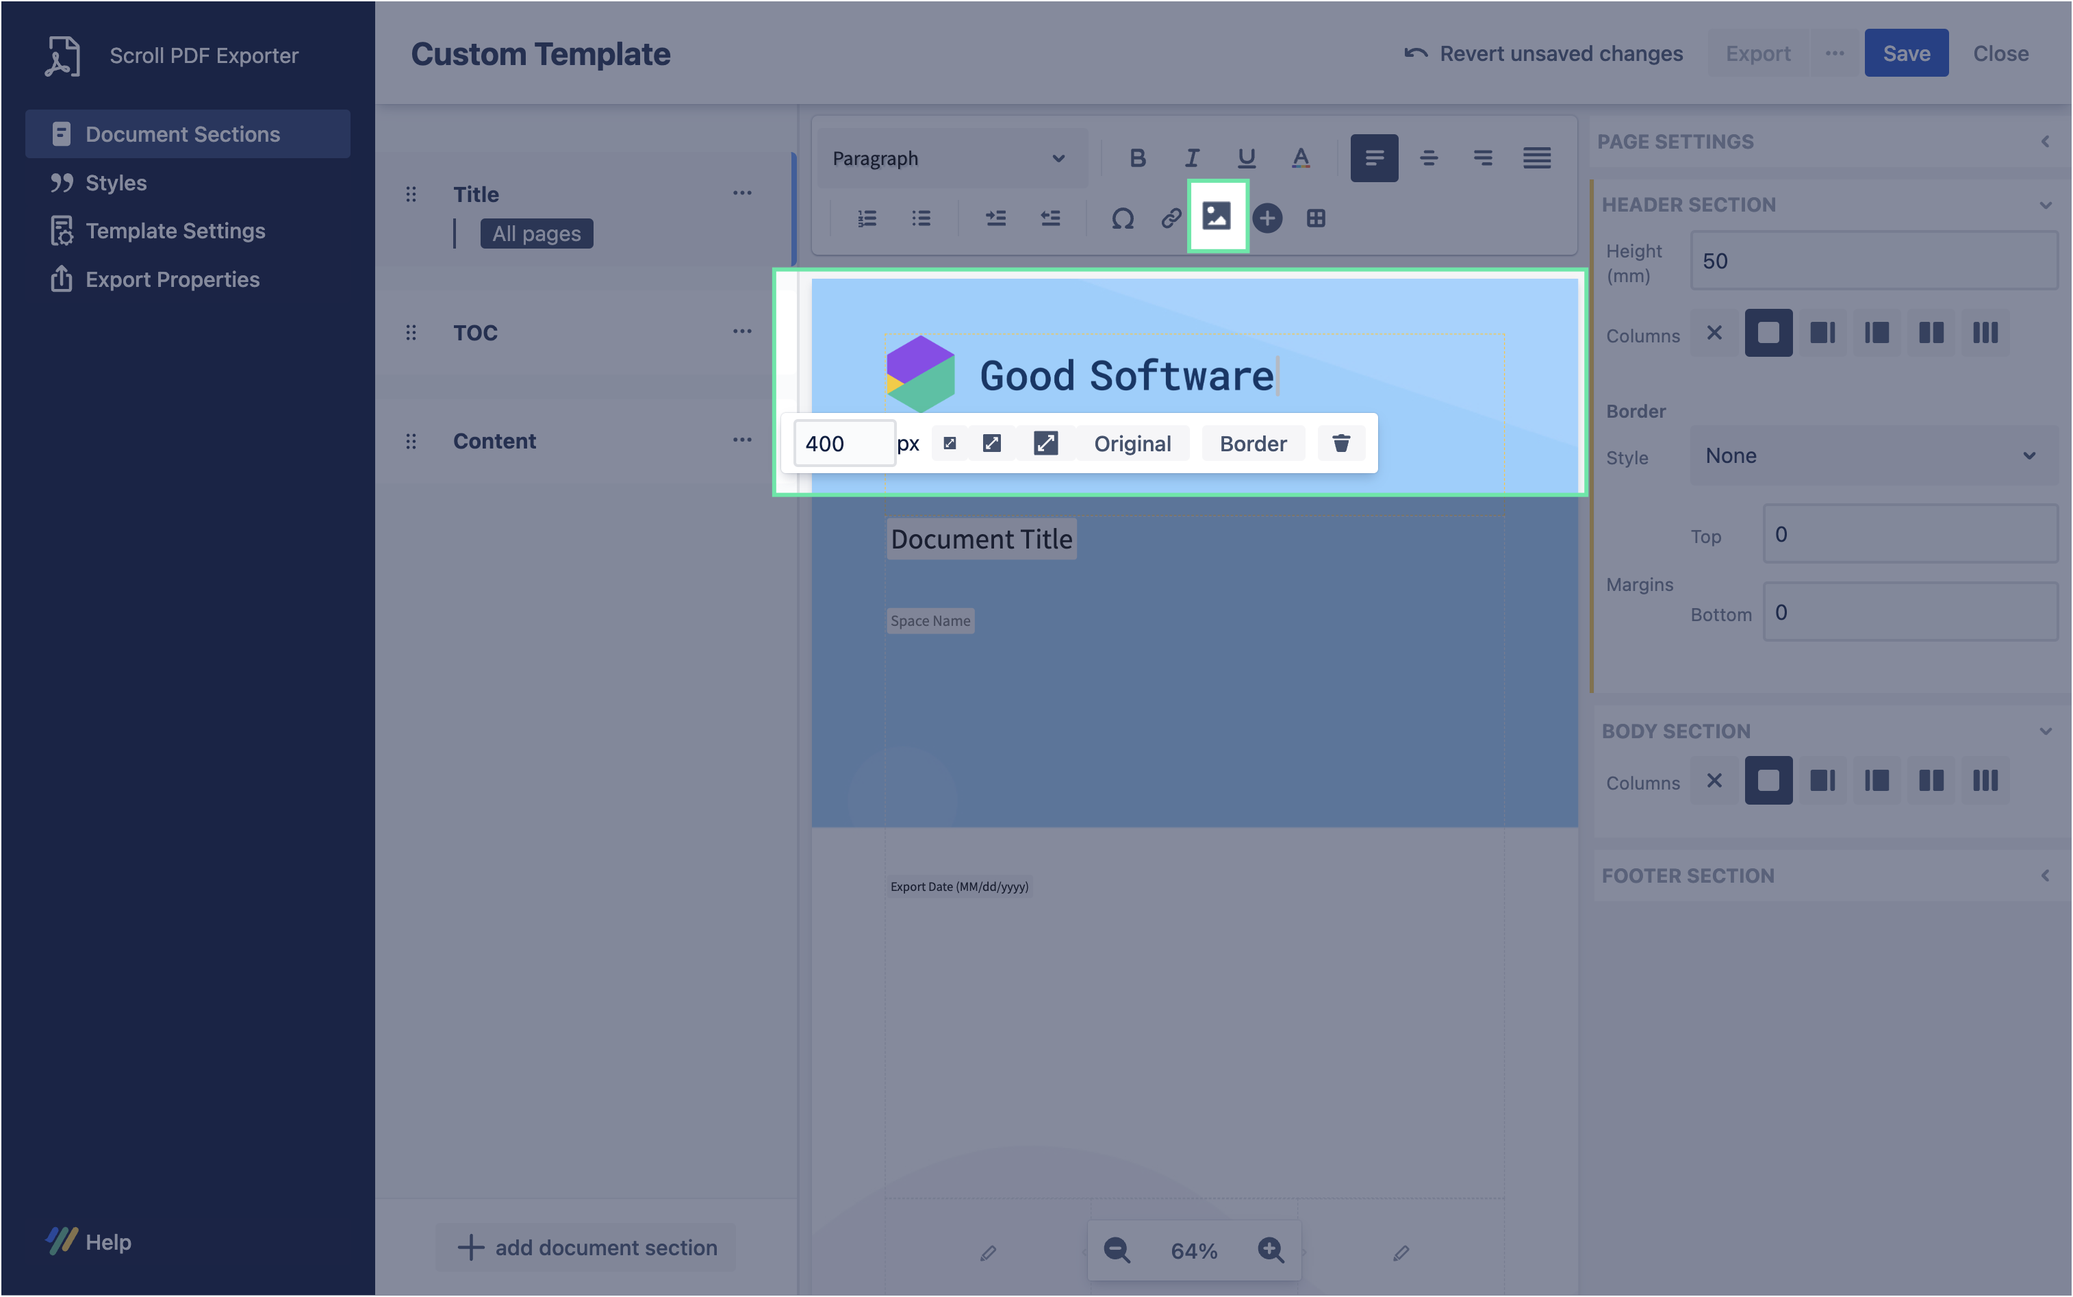Open the text color picker
The image size is (2073, 1297).
pos(1301,158)
